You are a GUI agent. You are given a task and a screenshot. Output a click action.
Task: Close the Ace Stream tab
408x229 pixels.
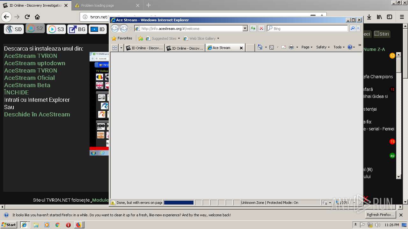tap(241, 48)
